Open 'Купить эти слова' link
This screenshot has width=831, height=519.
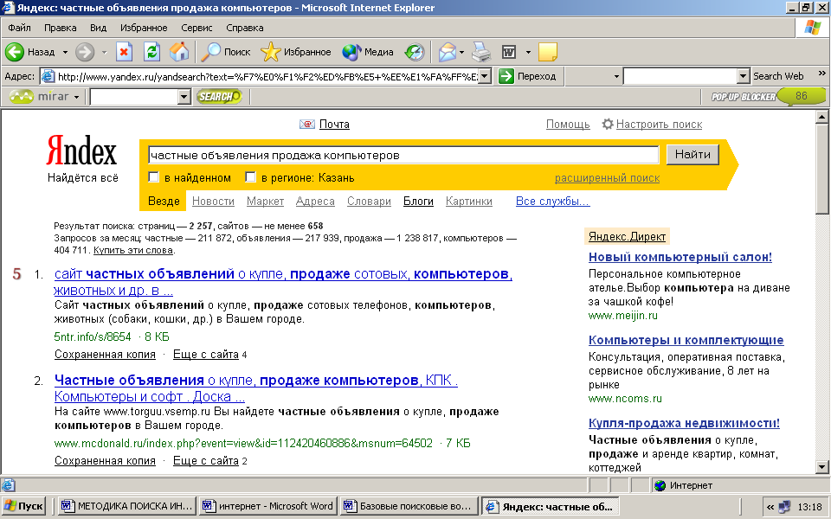[x=133, y=250]
